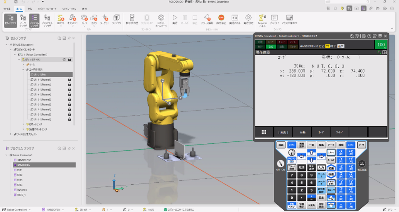
Task: Click the alarm reset (アラーム解除) icon
Action: click(207, 18)
